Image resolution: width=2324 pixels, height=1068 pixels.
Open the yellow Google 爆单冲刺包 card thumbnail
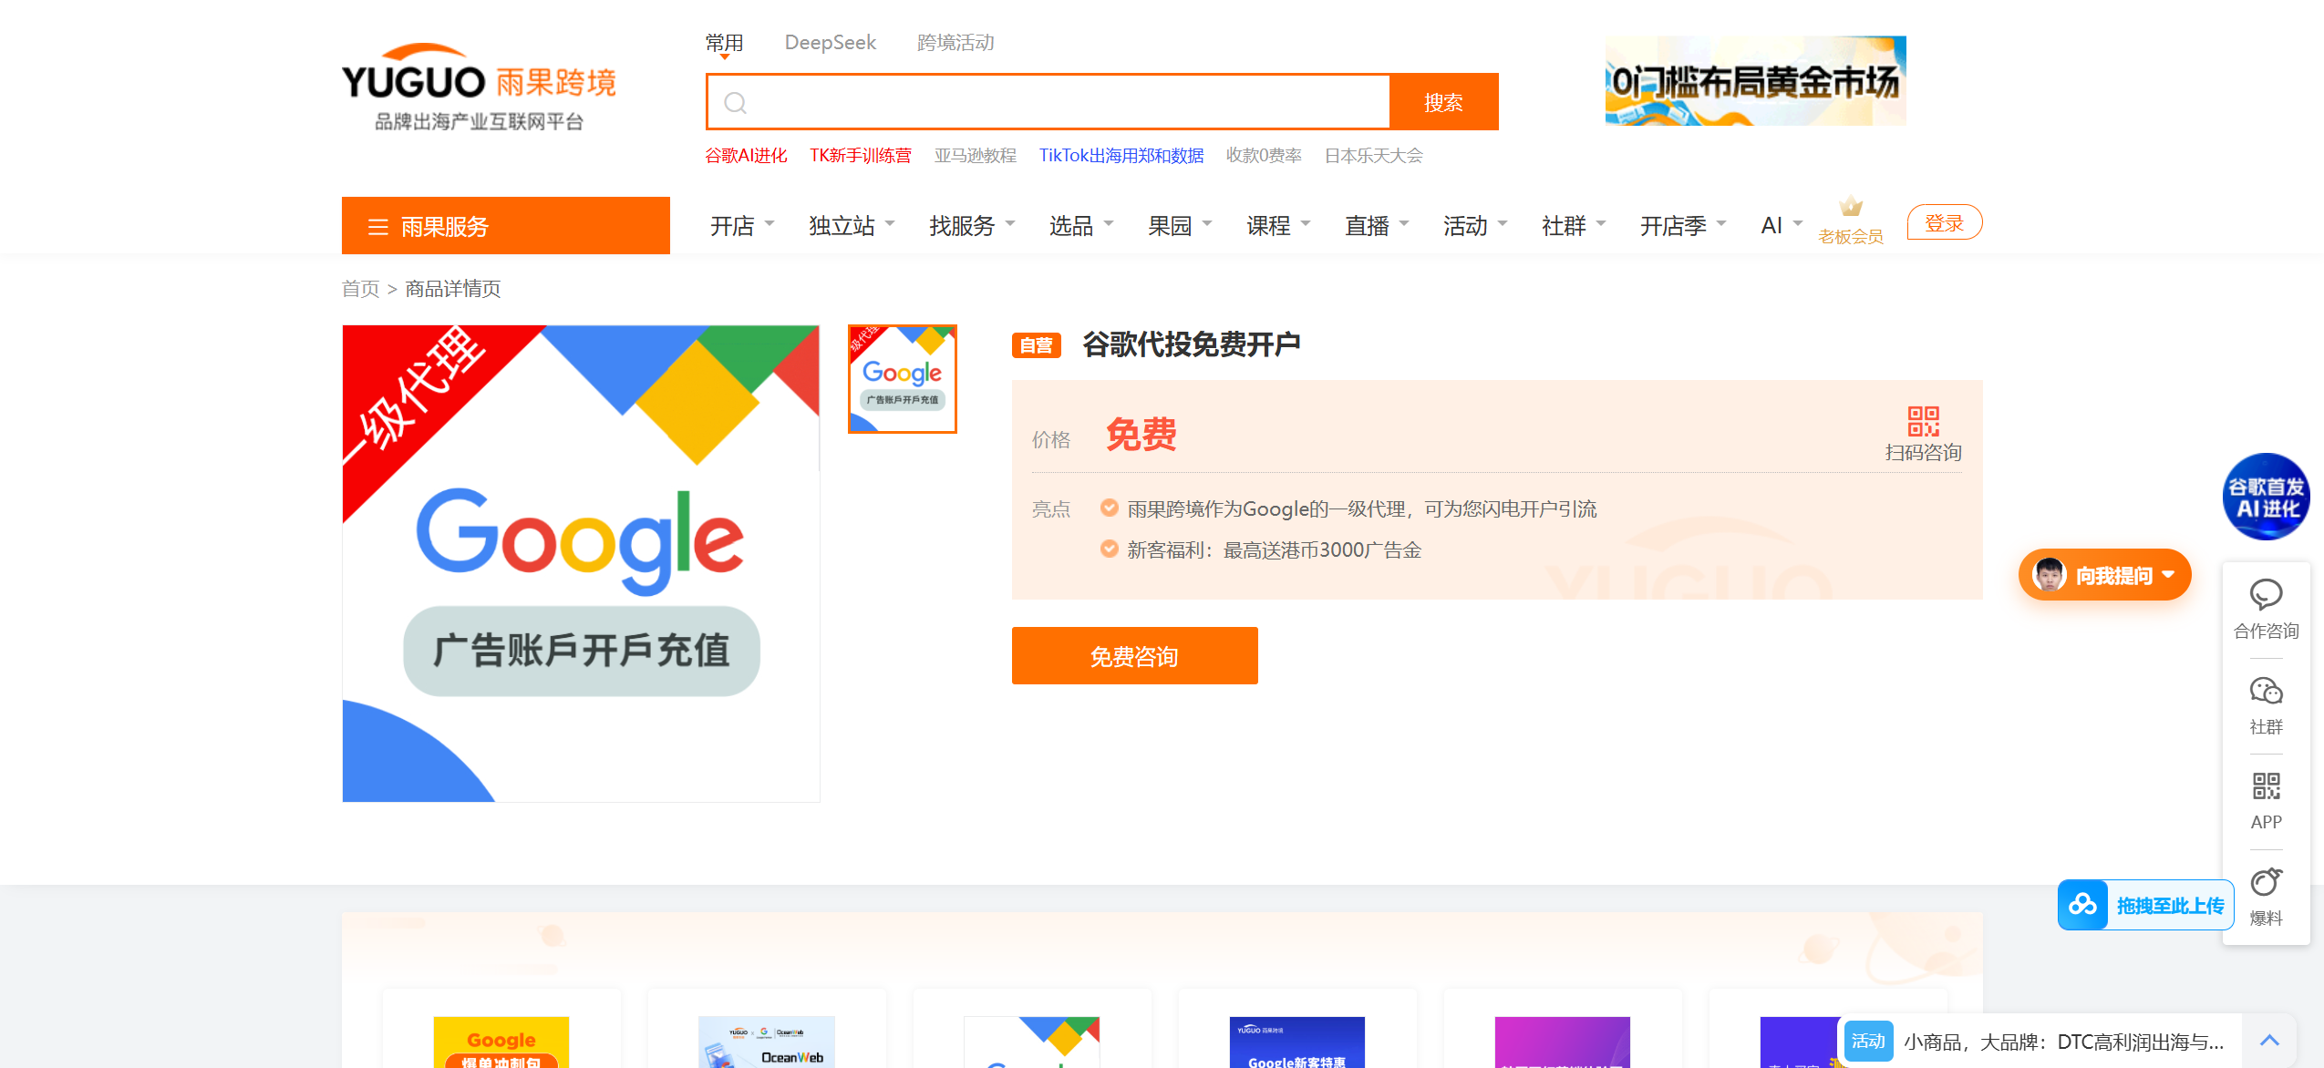(x=501, y=1042)
